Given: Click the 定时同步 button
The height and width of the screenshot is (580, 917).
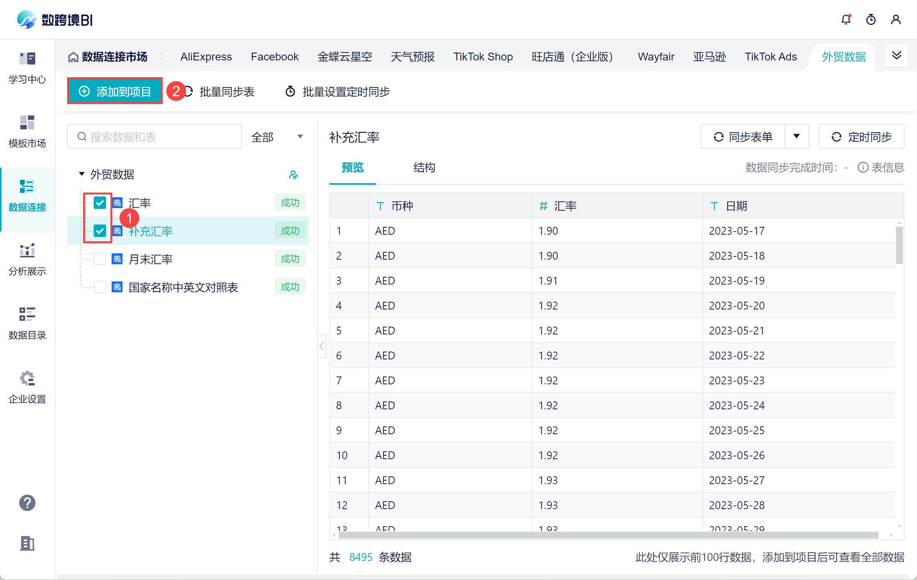Looking at the screenshot, I should [861, 137].
